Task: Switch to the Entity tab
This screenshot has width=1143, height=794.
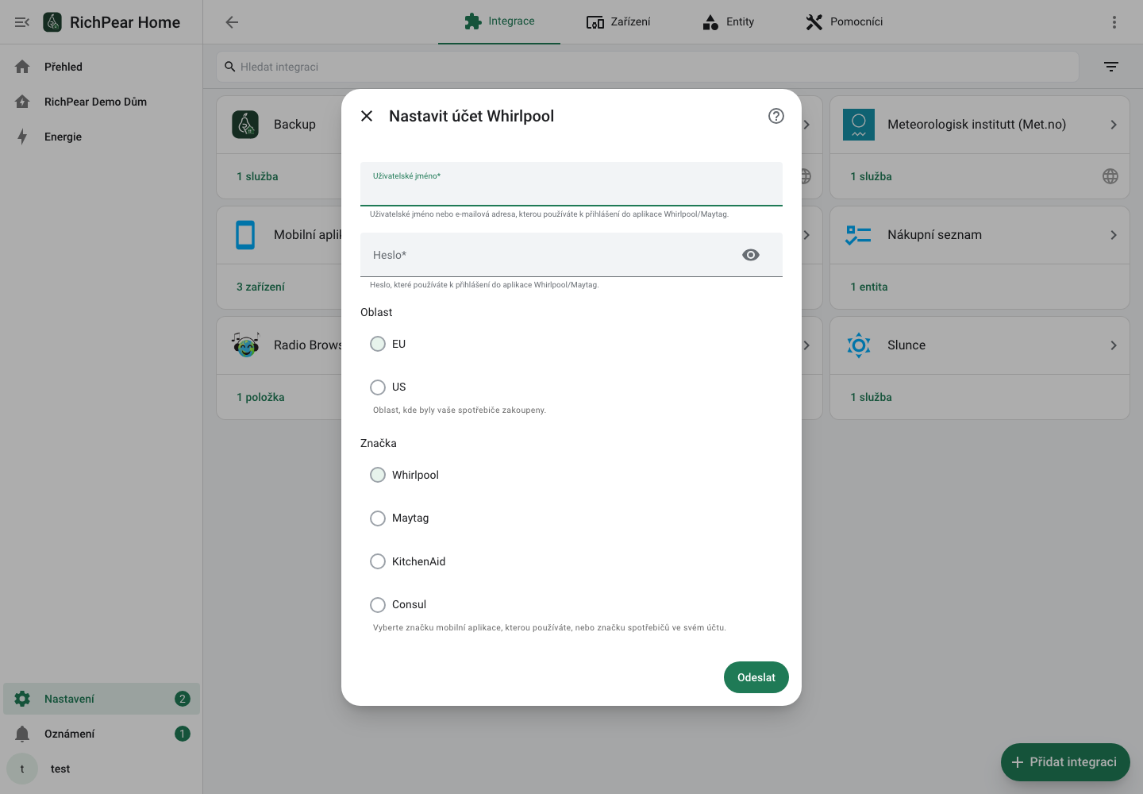Action: (728, 22)
